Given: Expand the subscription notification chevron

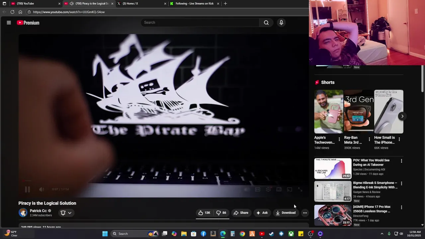Looking at the screenshot, I should 70,213.
